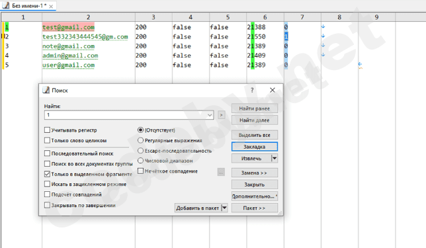
Task: Close the Поиск dialog with X
Action: (x=273, y=90)
